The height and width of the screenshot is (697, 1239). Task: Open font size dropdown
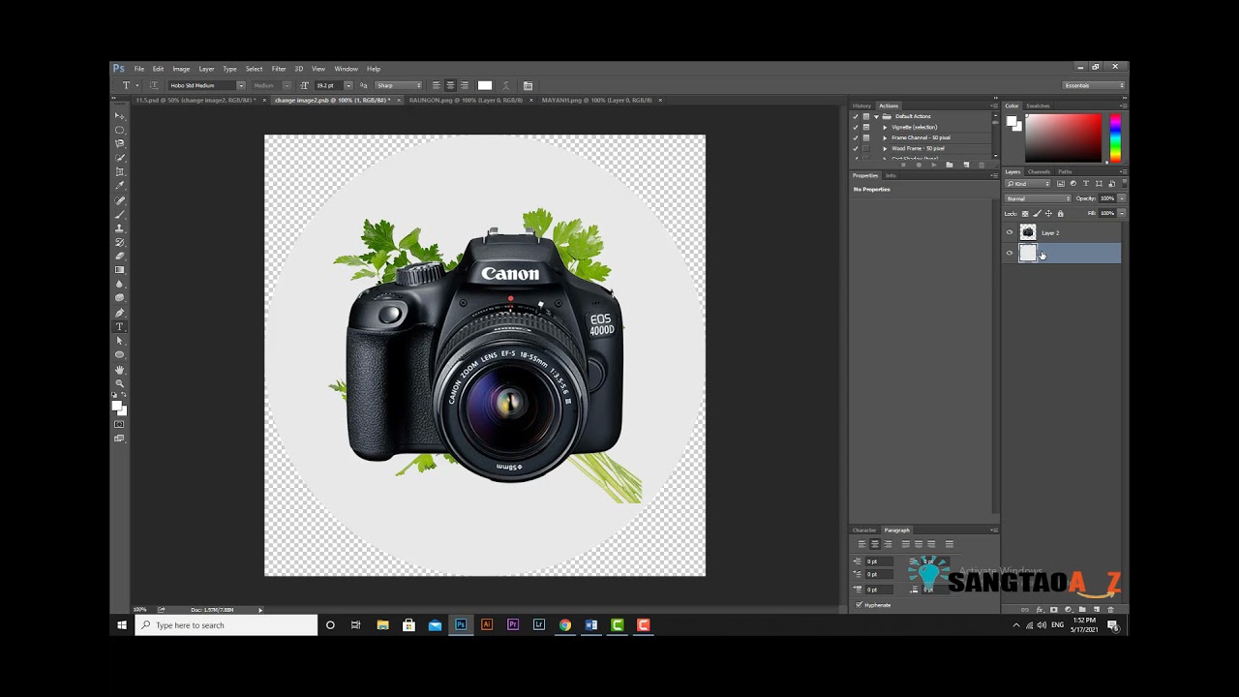[348, 85]
